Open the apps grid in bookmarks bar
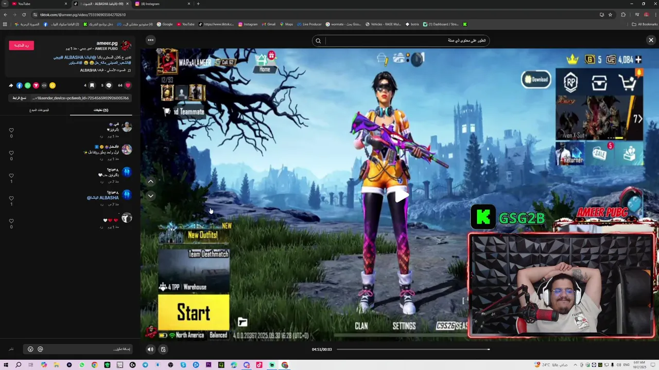The height and width of the screenshot is (370, 659). point(5,24)
